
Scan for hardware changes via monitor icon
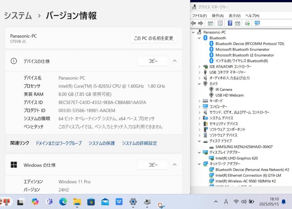[257, 23]
